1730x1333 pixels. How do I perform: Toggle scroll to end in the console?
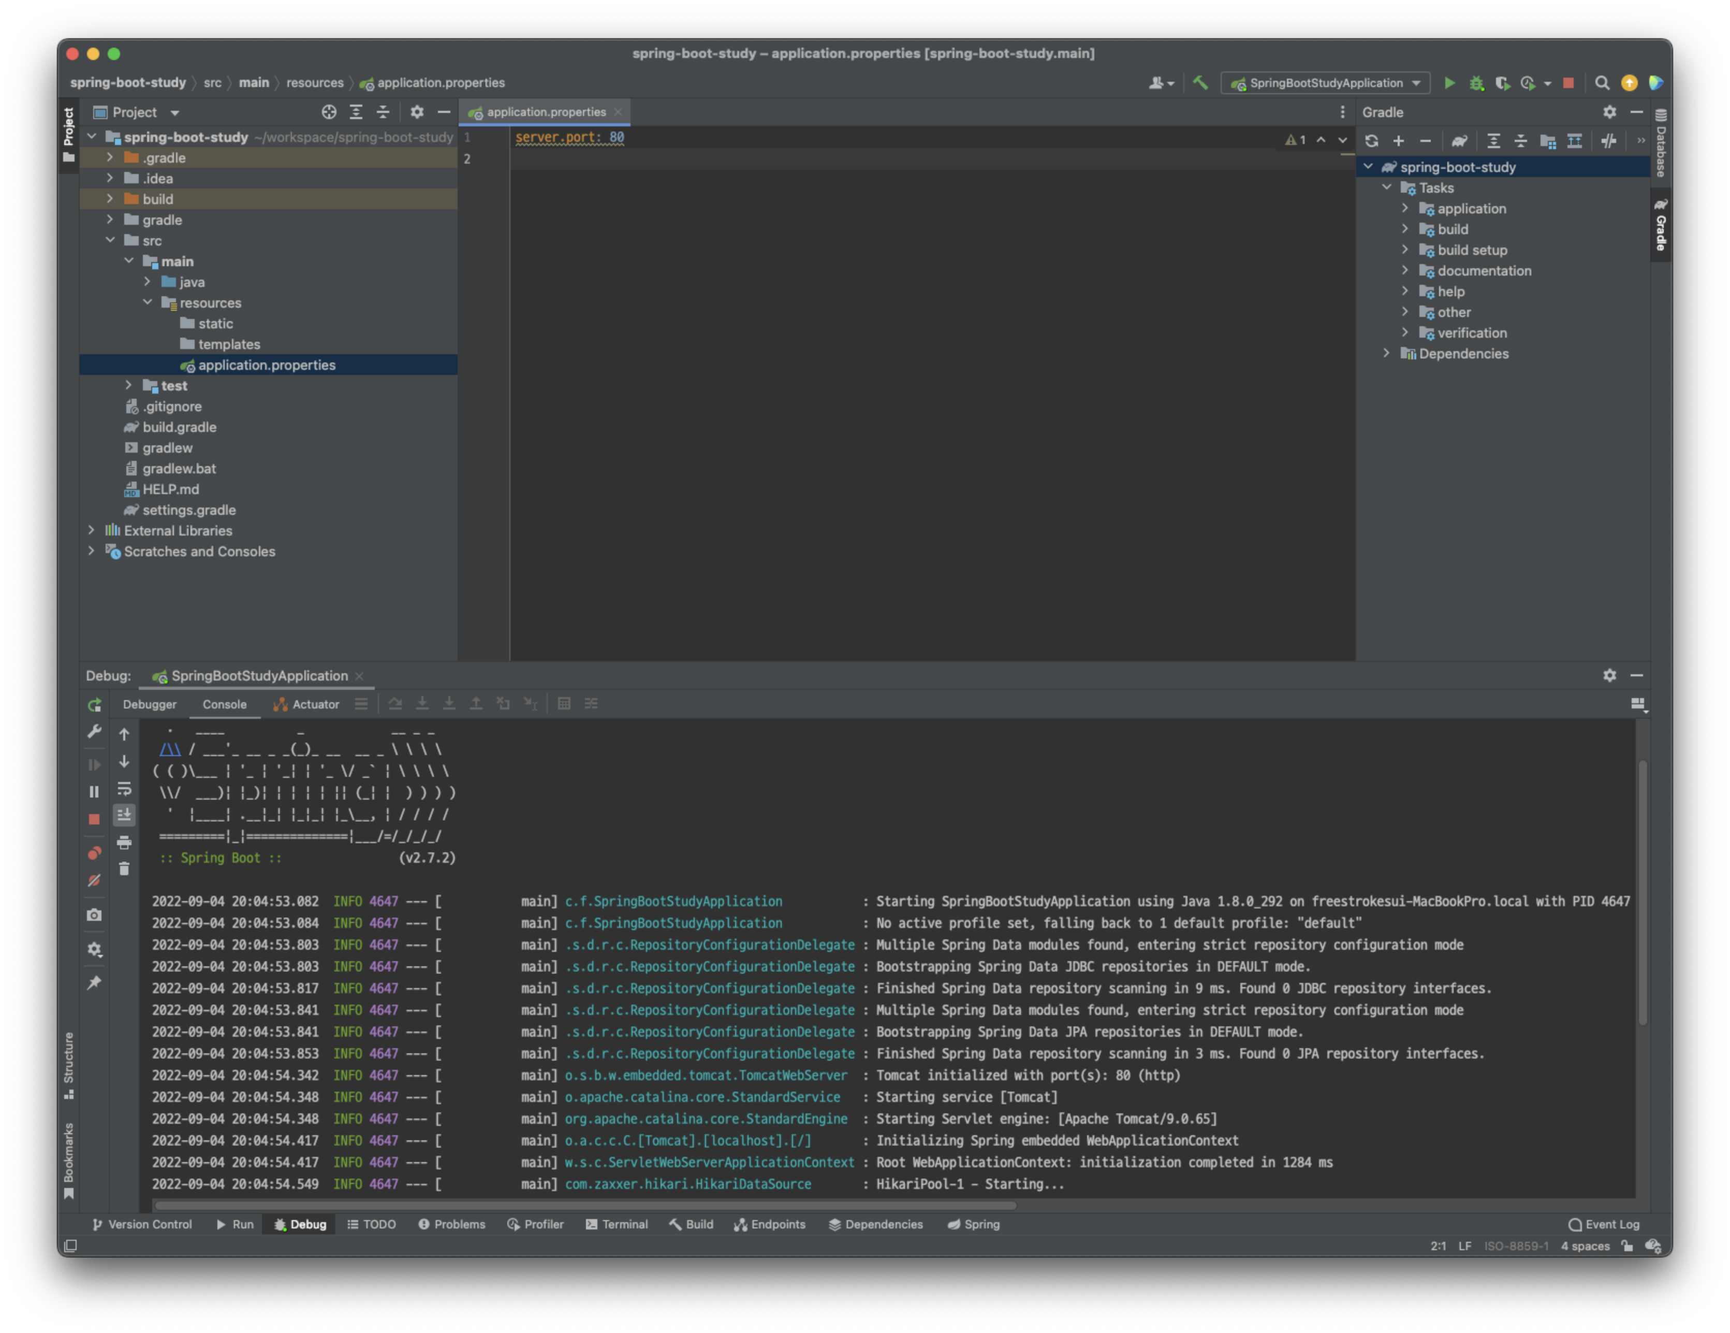click(x=124, y=815)
